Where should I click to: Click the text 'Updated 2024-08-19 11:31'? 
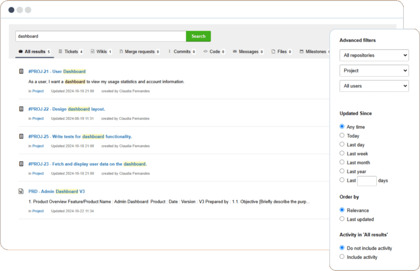click(72, 119)
